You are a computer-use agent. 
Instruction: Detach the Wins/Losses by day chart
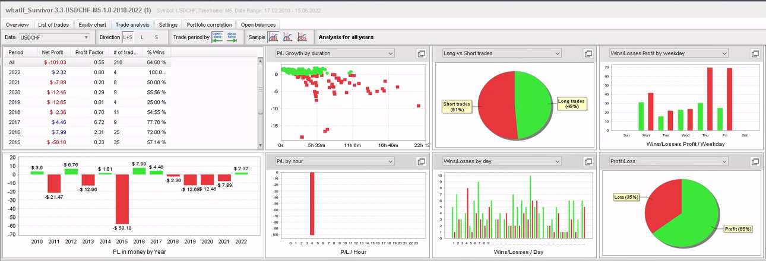(x=588, y=161)
